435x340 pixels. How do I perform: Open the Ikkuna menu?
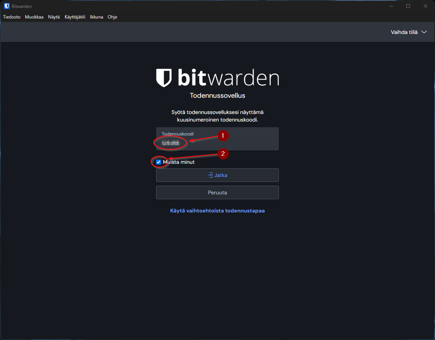96,17
